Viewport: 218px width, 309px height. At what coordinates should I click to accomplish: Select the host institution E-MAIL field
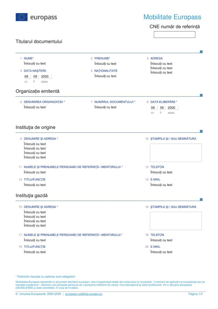click(x=162, y=252)
